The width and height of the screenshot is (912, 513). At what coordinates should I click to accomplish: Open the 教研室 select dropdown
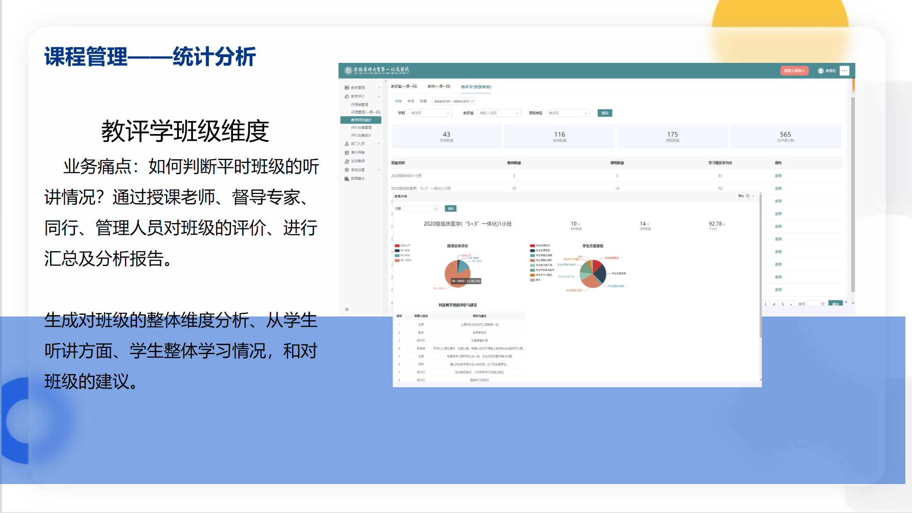point(499,113)
